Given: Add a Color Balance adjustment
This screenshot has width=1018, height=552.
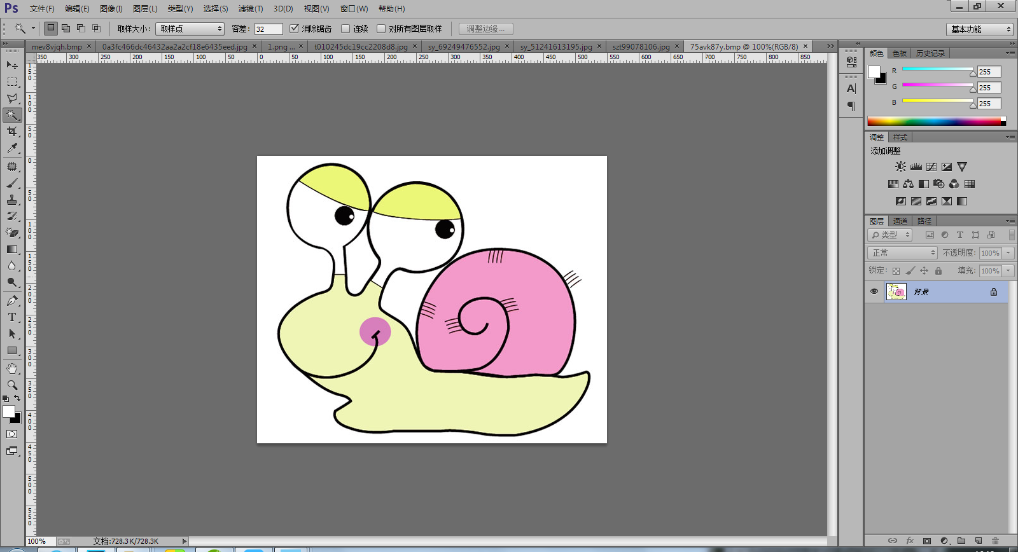Looking at the screenshot, I should [x=908, y=184].
